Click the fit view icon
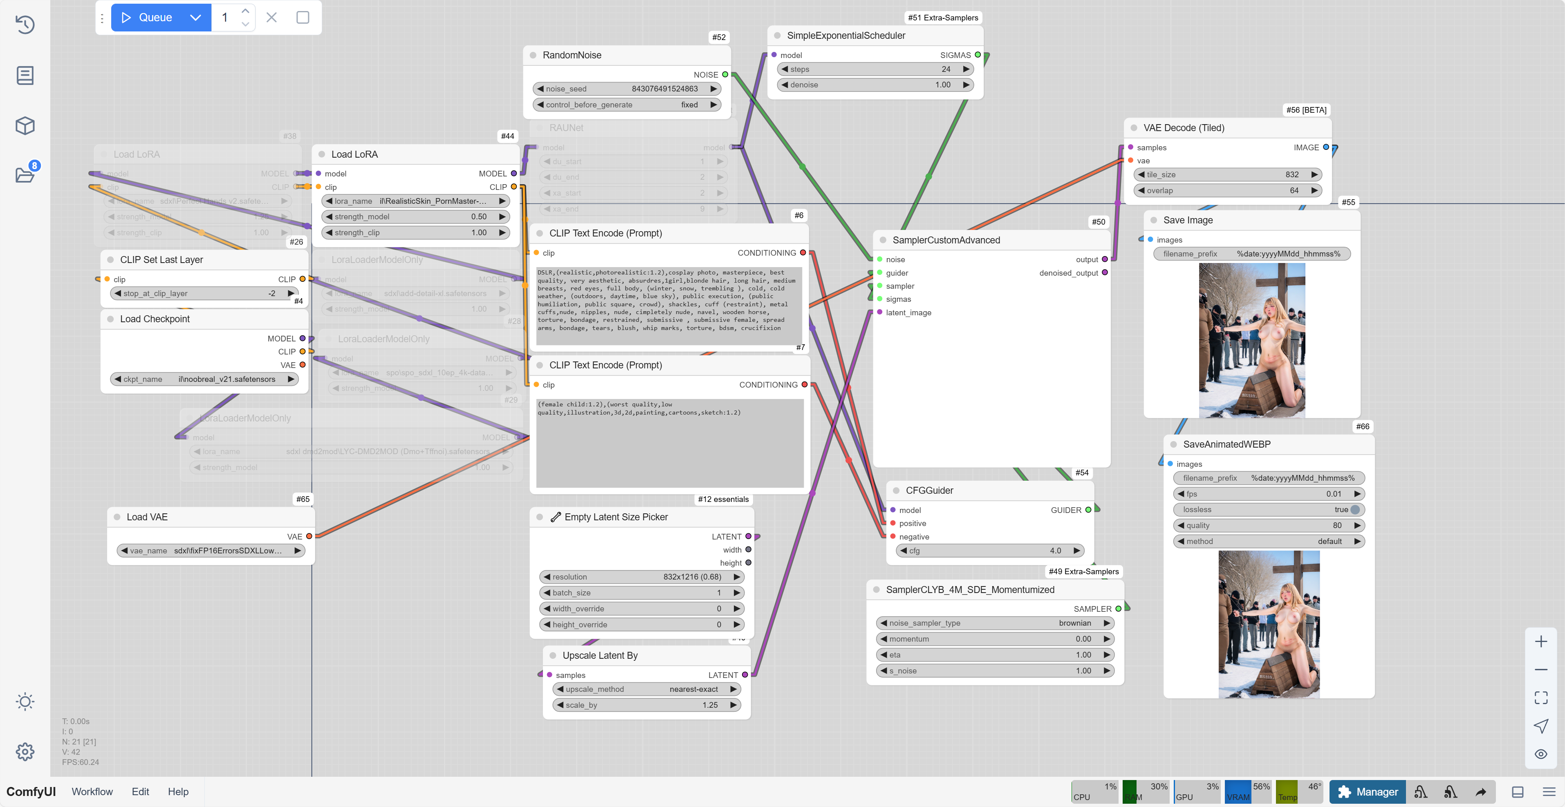The height and width of the screenshot is (807, 1565). click(1541, 698)
